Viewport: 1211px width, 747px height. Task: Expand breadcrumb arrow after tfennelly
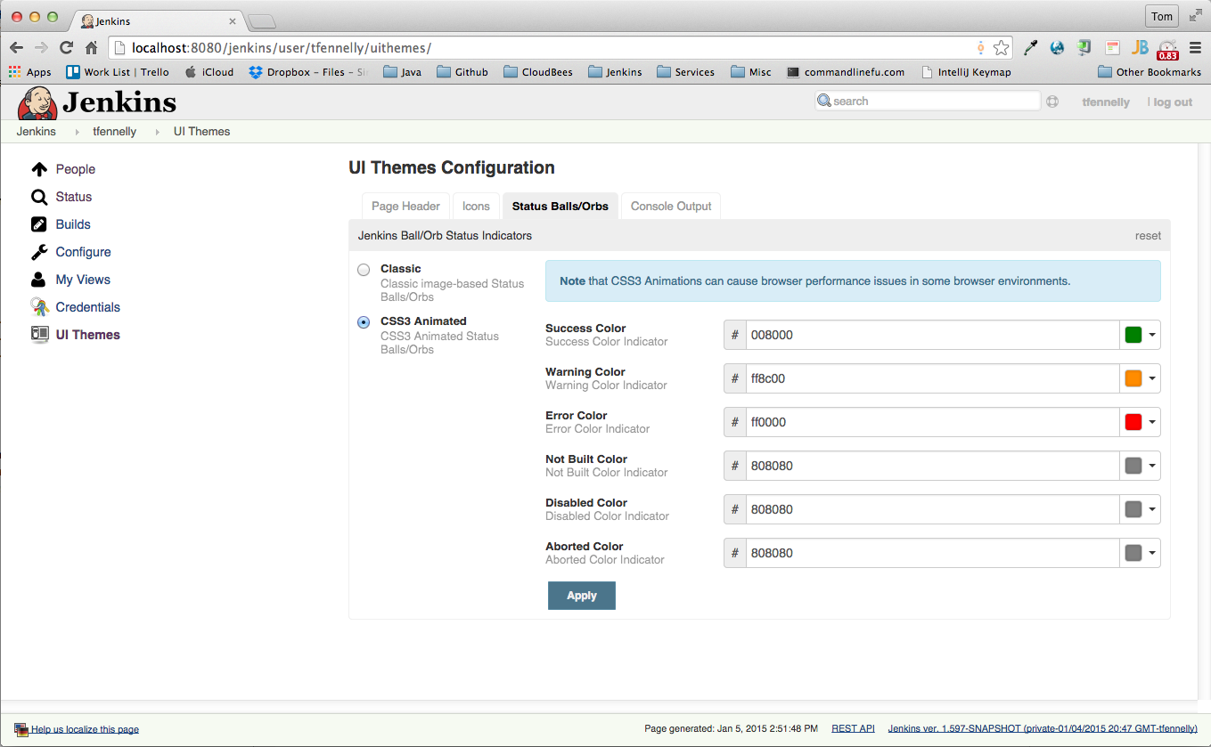158,132
